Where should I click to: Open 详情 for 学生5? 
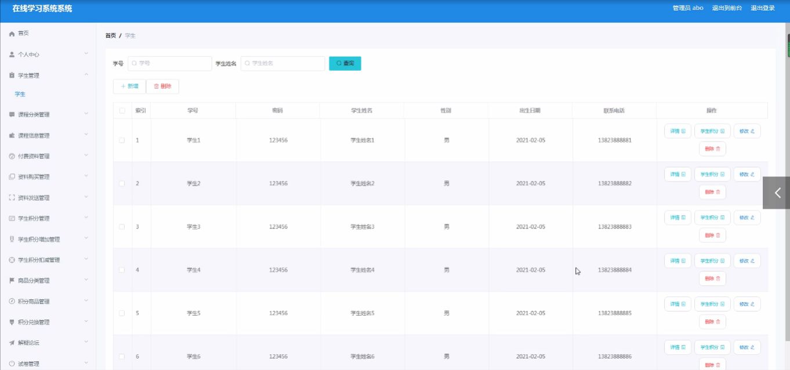677,304
